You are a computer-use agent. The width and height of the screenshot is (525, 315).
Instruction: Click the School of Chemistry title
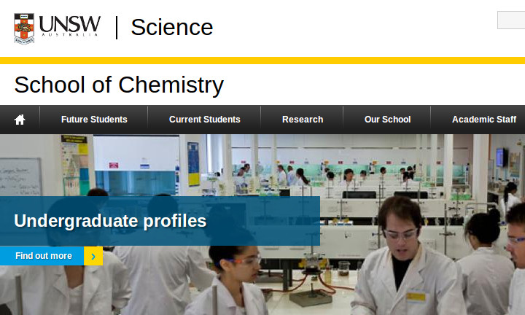[119, 85]
